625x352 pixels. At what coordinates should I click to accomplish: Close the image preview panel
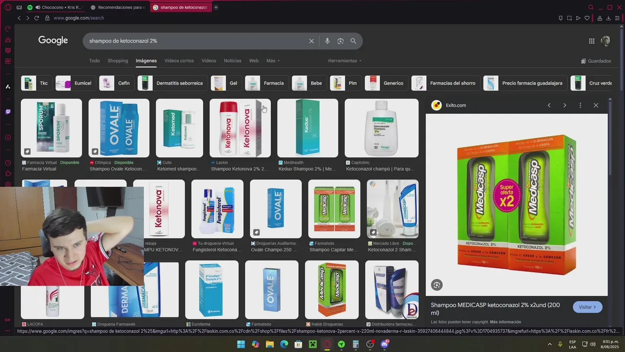596,105
